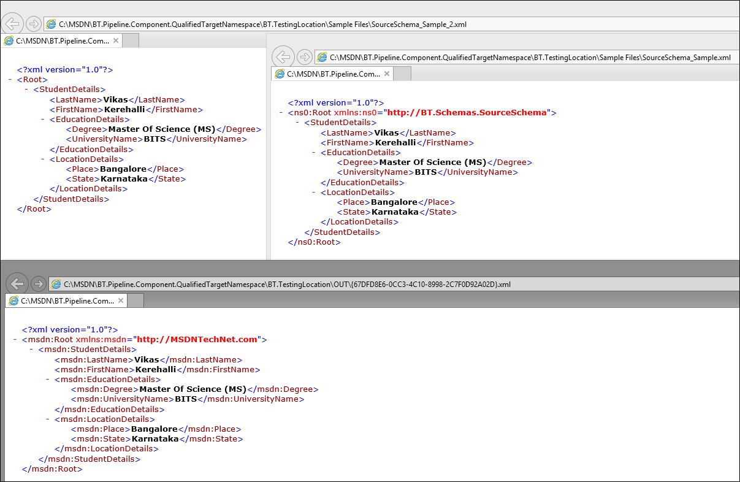
Task: Click Vikas in ns0:Root document
Action: pyautogui.click(x=387, y=133)
